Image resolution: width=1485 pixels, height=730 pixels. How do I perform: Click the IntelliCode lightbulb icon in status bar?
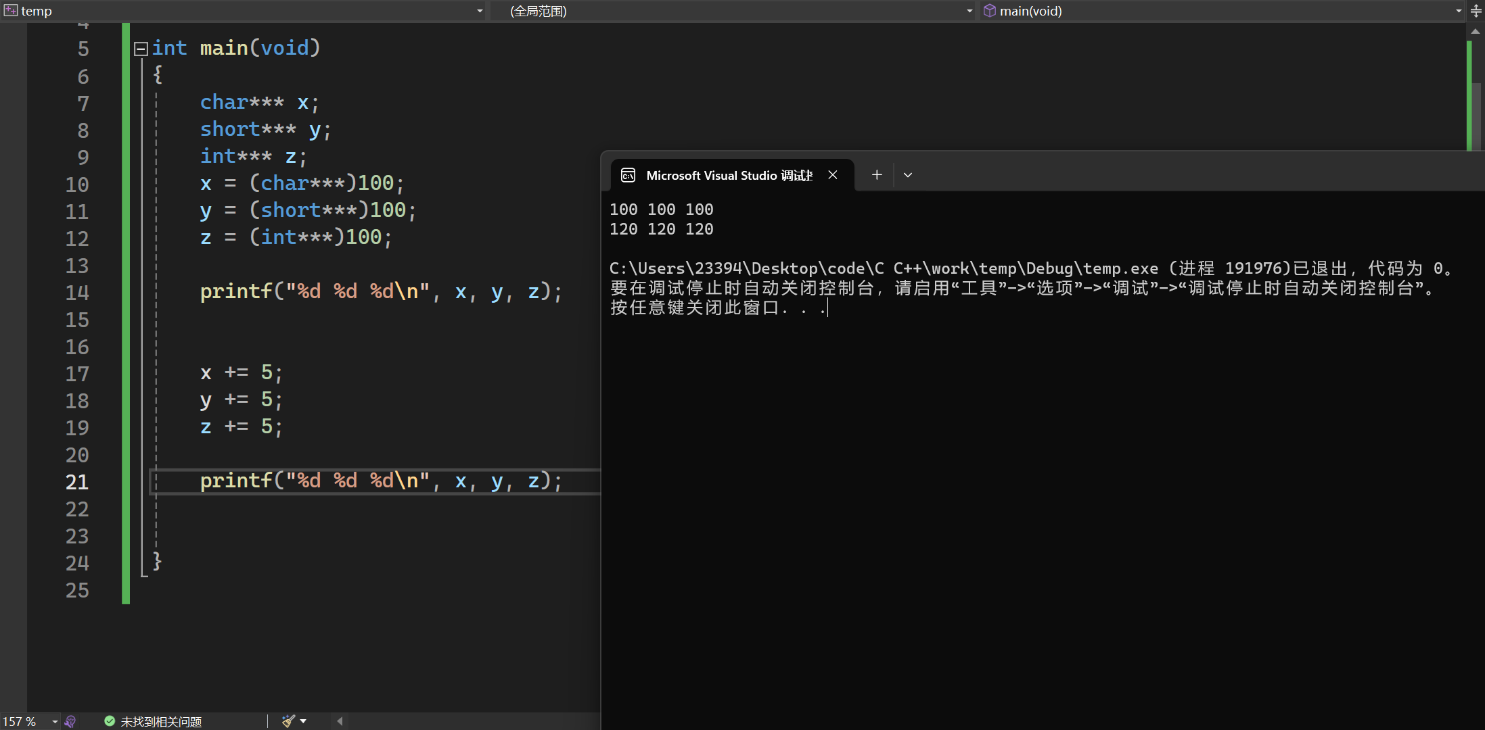[70, 721]
